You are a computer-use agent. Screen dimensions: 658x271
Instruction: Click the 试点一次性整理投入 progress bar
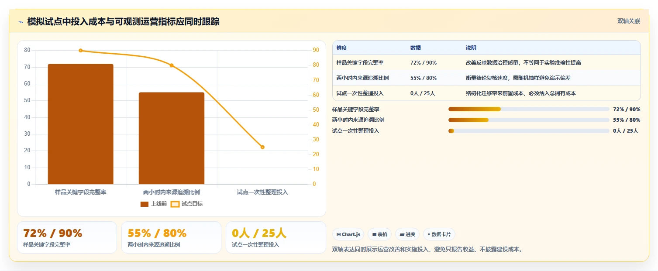tap(529, 131)
